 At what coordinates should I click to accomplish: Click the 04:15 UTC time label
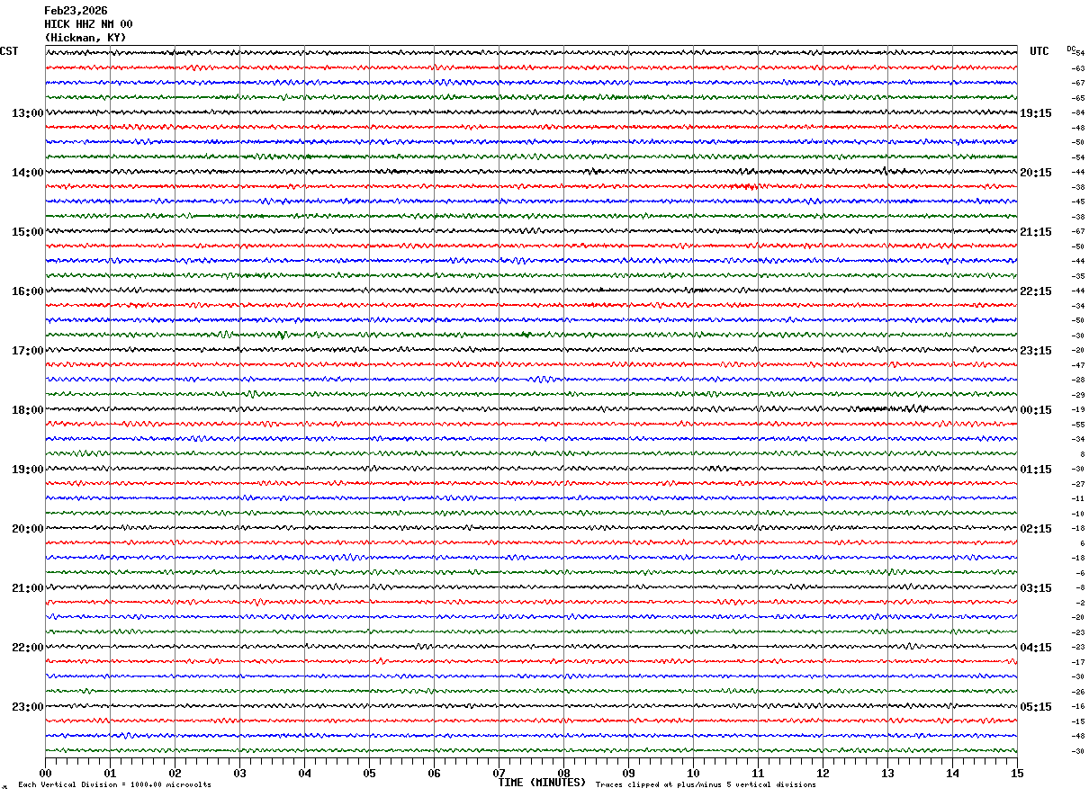point(1036,648)
